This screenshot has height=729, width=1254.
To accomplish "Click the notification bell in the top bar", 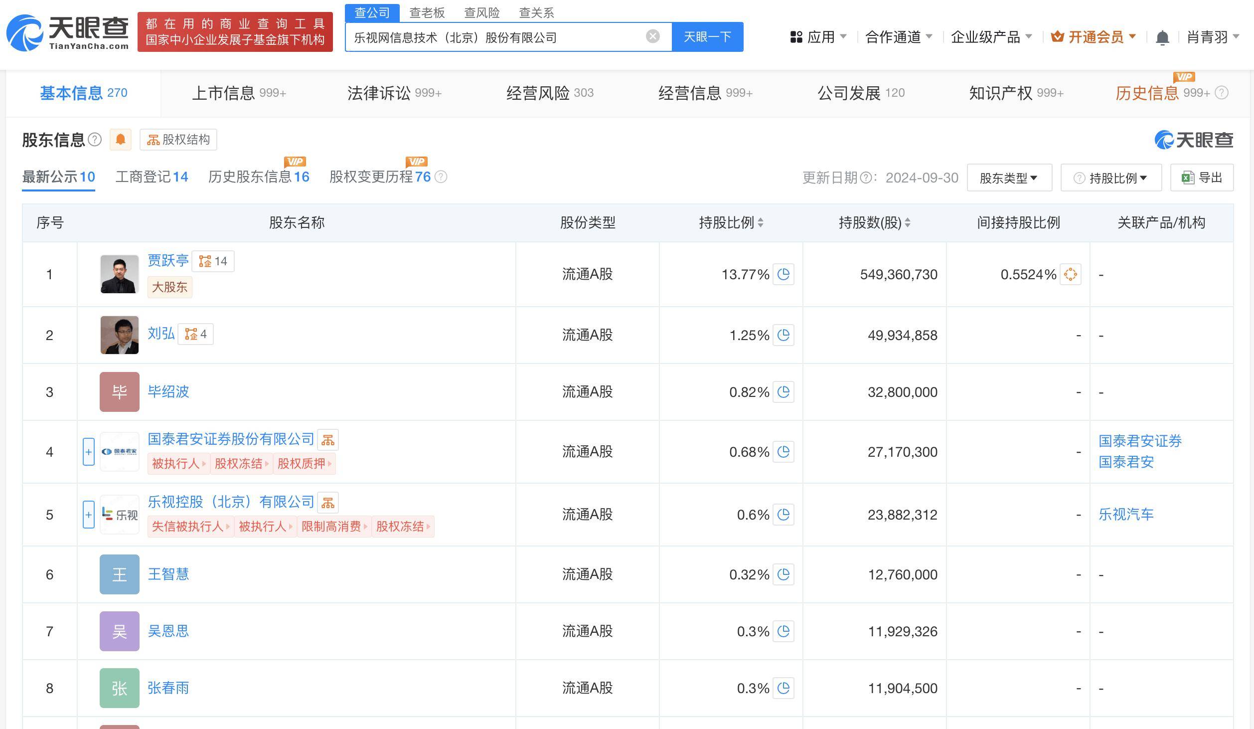I will tap(1163, 37).
